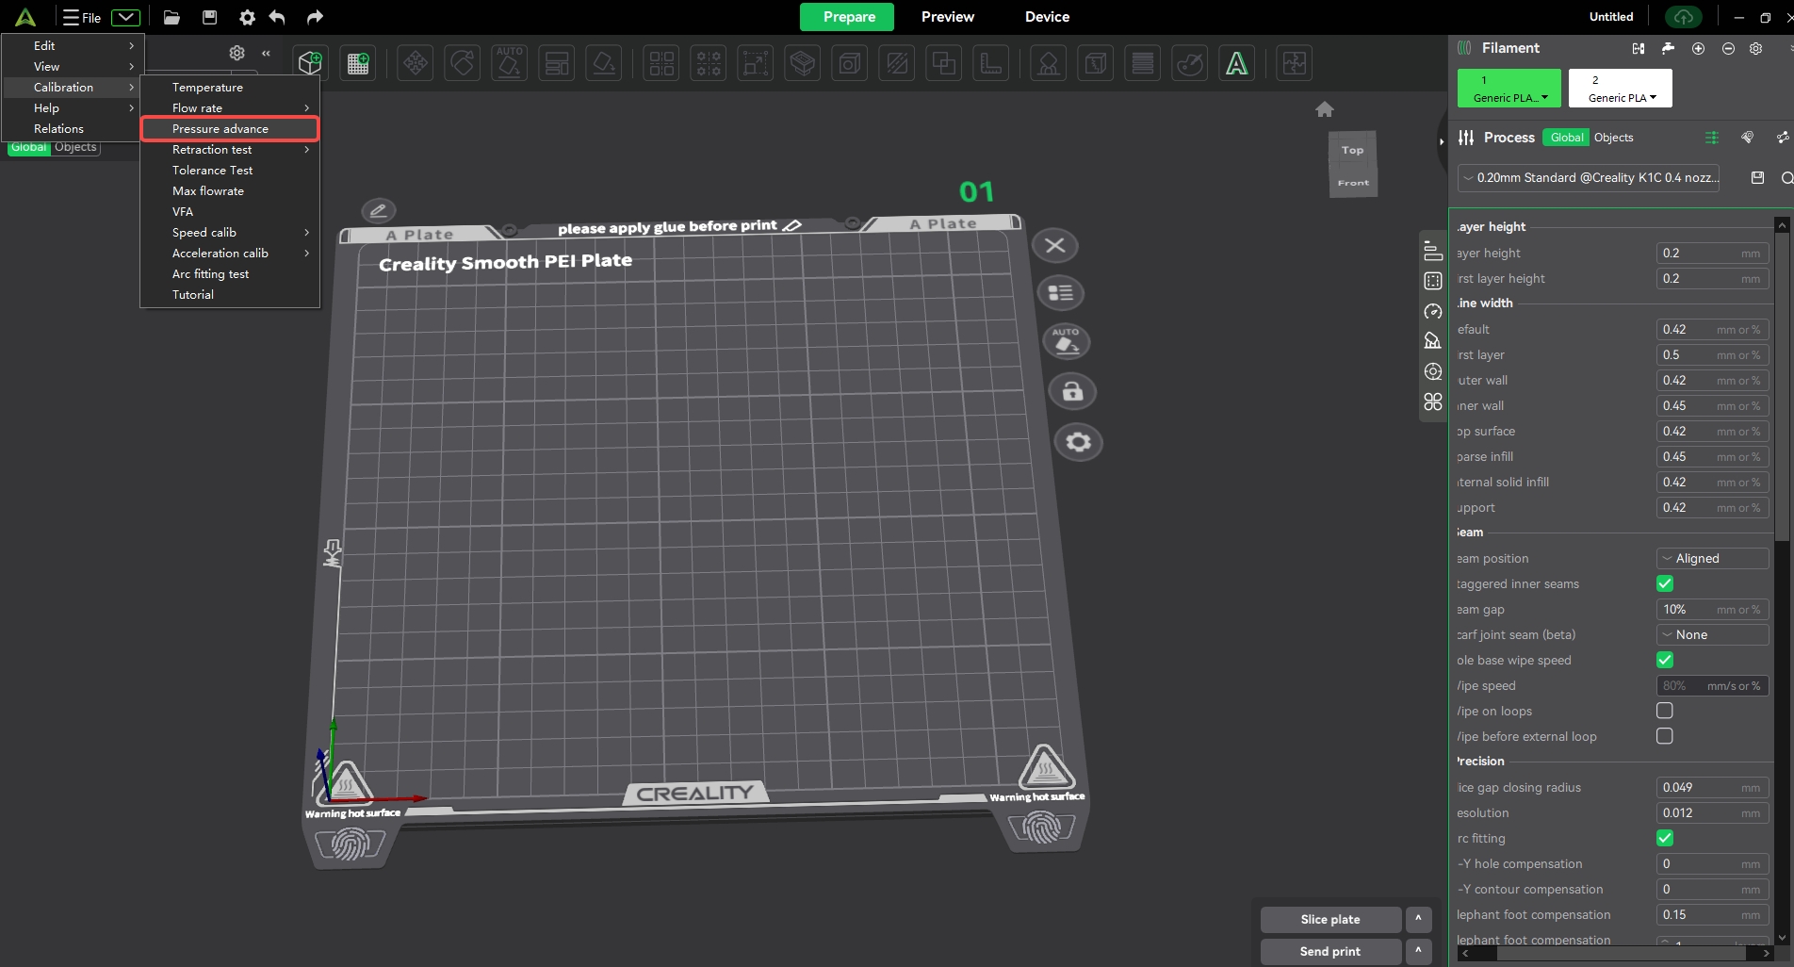The image size is (1794, 967).
Task: Click the Layer height value field
Action: pos(1701,254)
